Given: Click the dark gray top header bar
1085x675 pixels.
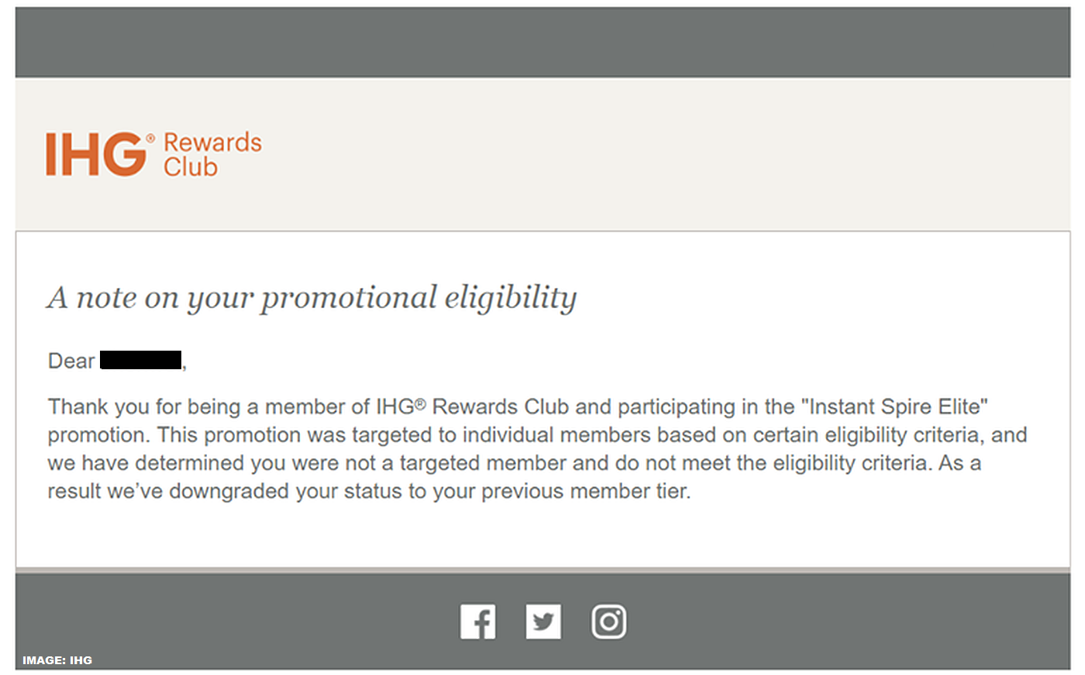Looking at the screenshot, I should coord(542,43).
